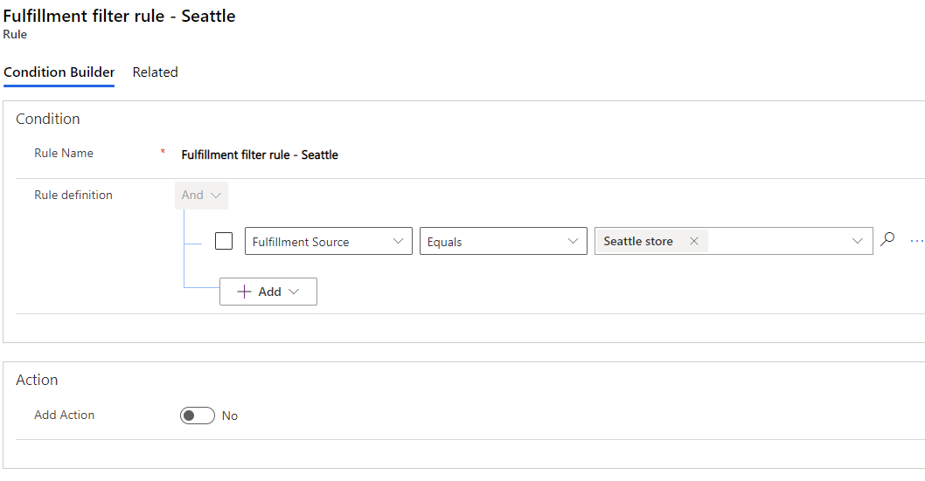Open the Fulfillment Source field dropdown
Viewport: 925px width, 481px height.
tap(328, 242)
